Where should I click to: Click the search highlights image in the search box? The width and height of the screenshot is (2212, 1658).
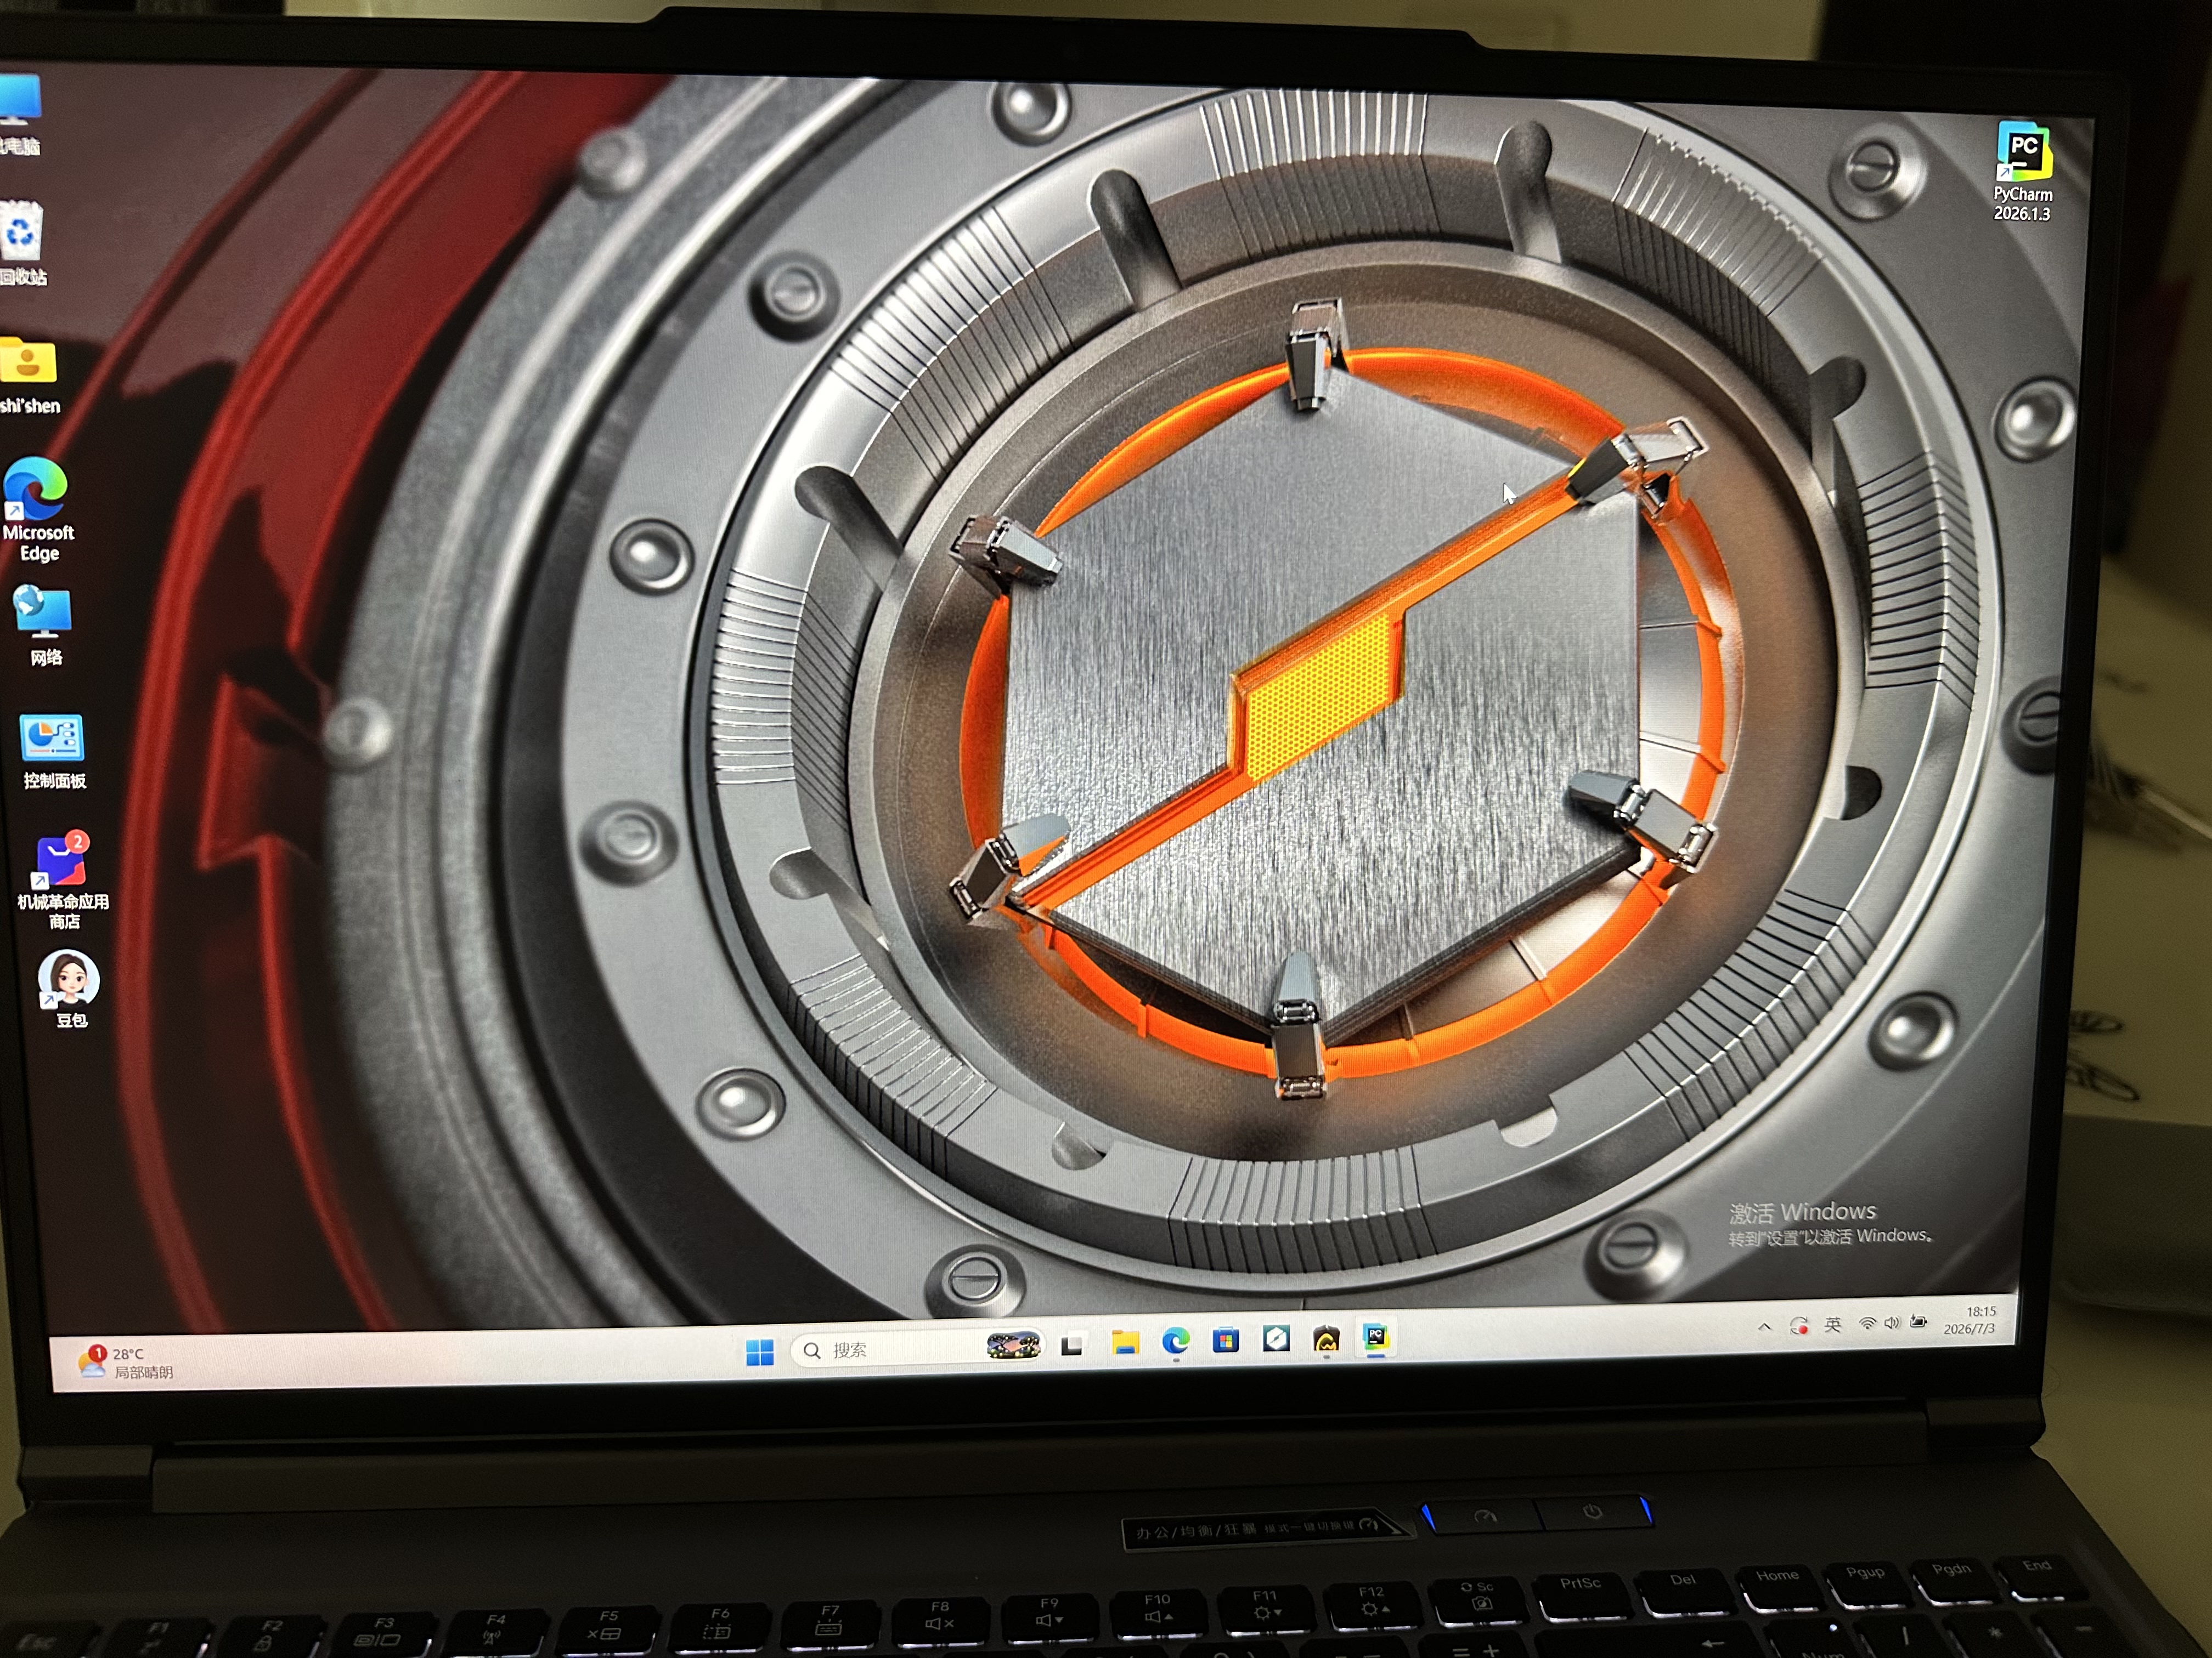click(1013, 1345)
